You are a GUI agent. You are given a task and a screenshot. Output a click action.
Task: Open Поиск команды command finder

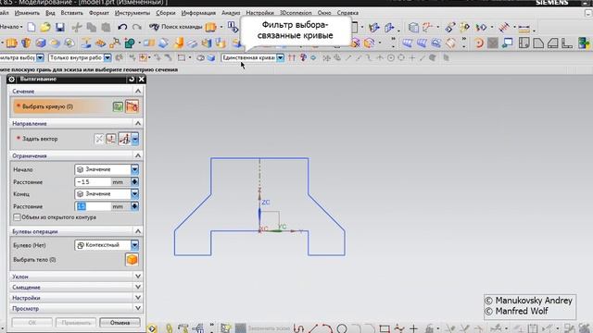[x=176, y=27]
